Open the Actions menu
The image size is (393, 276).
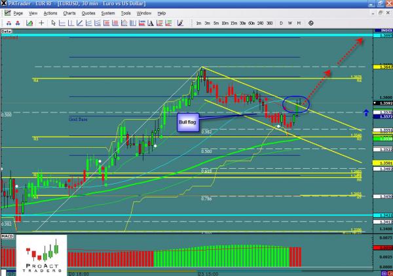[50, 13]
